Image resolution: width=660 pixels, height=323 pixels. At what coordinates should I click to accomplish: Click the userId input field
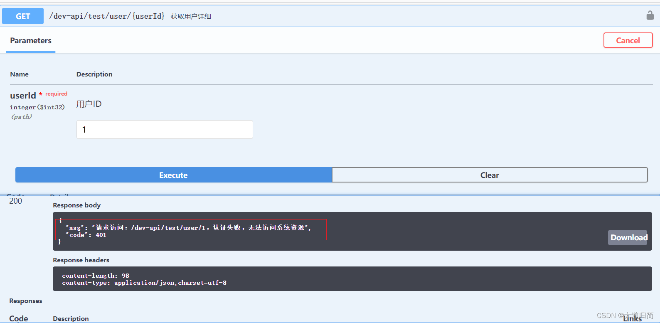(165, 129)
